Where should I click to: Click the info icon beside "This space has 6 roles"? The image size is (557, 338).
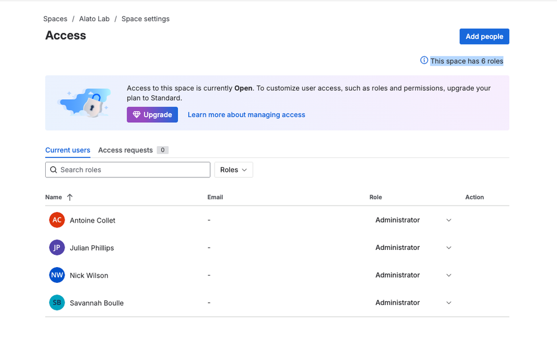coord(424,61)
